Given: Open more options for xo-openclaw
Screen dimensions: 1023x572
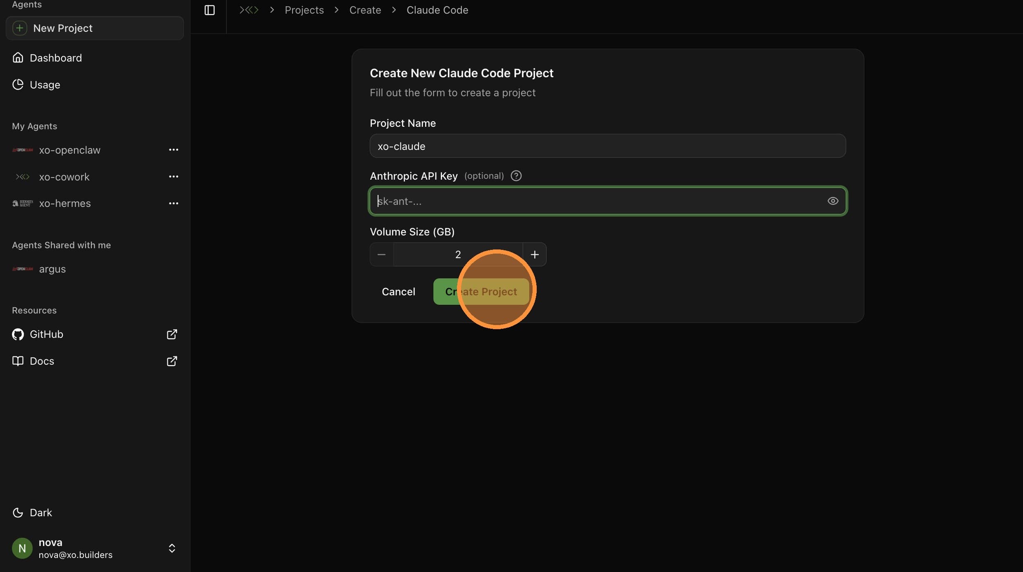Looking at the screenshot, I should click(174, 150).
